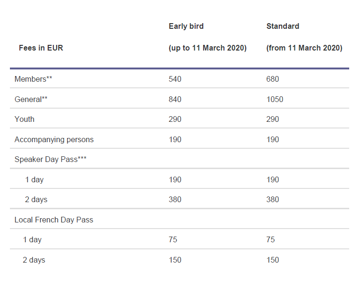Select the General standard fee 1050
Screen dimensions: 361x281
(275, 99)
